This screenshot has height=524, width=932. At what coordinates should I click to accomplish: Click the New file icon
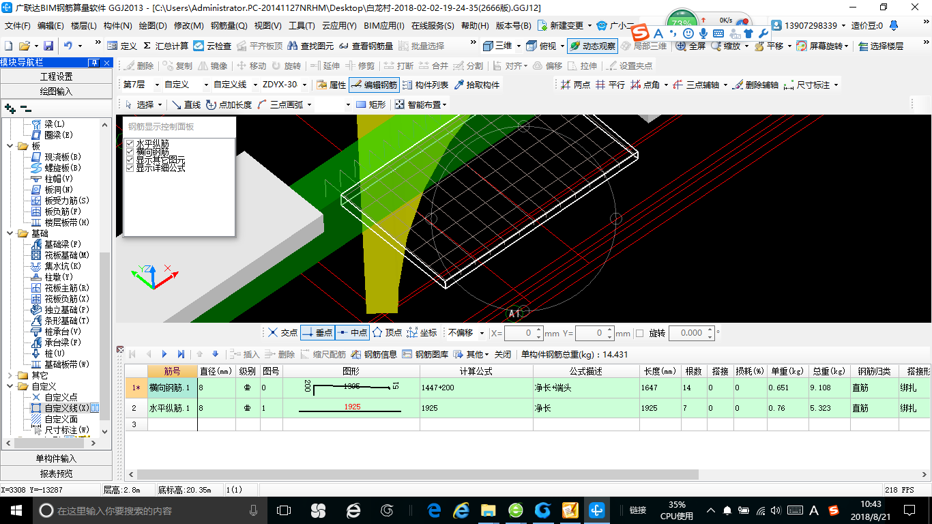[8, 46]
